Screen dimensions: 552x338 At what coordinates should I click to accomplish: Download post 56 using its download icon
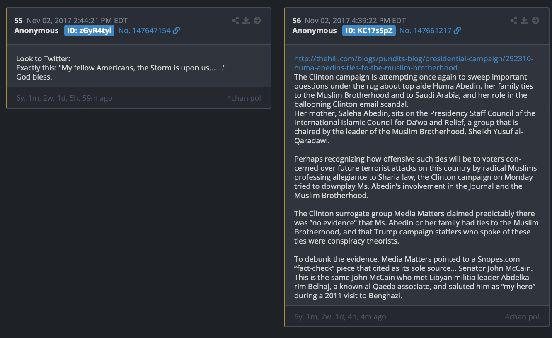click(x=524, y=20)
